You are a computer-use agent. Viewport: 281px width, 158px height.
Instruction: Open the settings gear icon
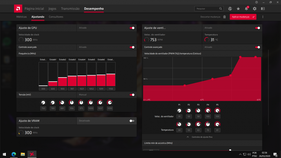(255, 9)
